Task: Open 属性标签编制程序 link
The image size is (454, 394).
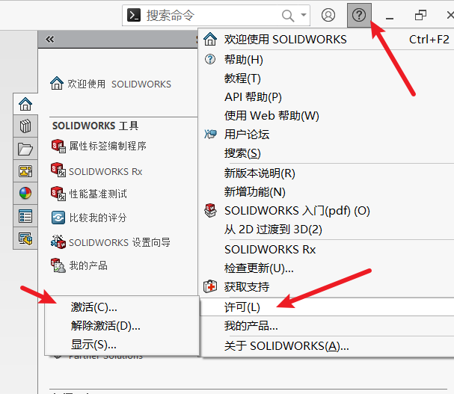Action: (108, 147)
